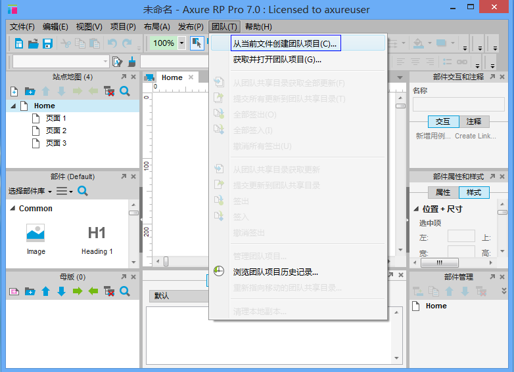Search the sitemap with magnifier icon

tap(125, 91)
